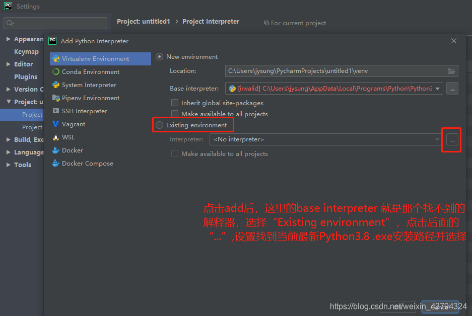
Task: Click Project Interpreter breadcrumb
Action: 211,21
